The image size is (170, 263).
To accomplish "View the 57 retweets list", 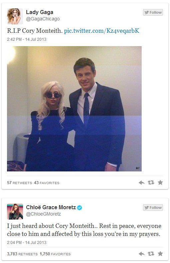I will click(x=19, y=183).
